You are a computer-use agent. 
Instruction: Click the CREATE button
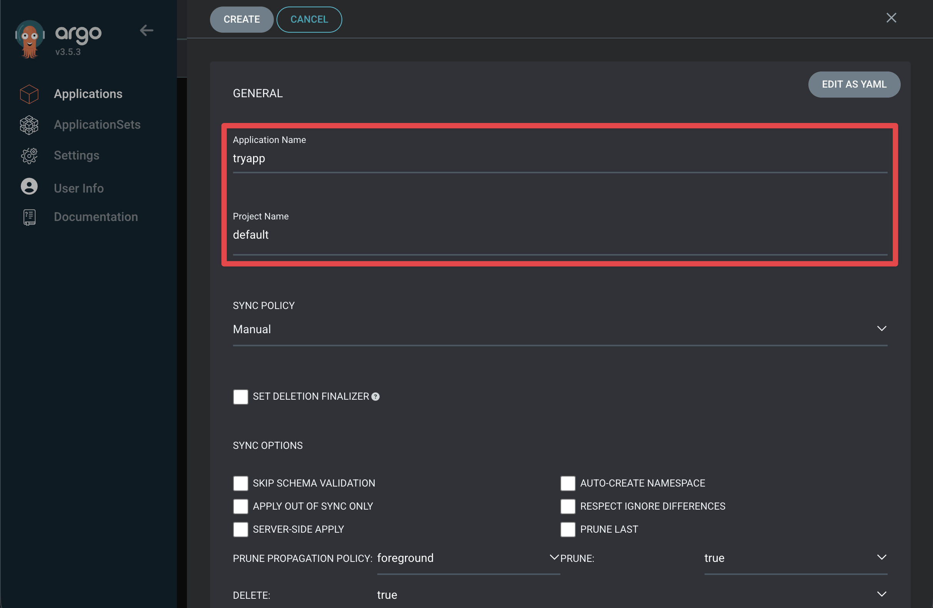pos(242,19)
